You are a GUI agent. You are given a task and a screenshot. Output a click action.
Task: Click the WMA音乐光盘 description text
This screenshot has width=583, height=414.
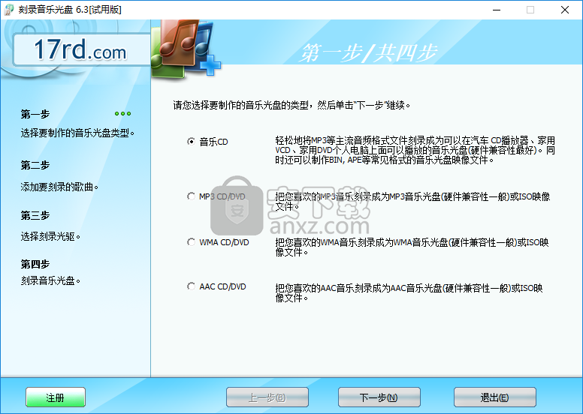click(x=412, y=247)
